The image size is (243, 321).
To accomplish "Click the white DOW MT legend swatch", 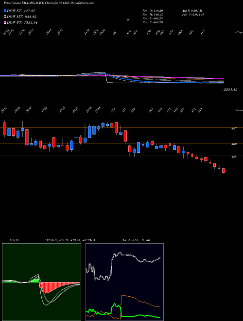I will pos(5,17).
